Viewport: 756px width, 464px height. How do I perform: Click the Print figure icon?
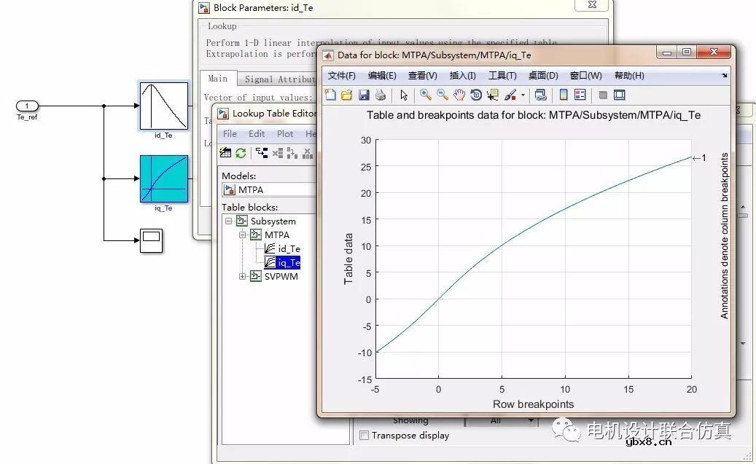coord(380,95)
